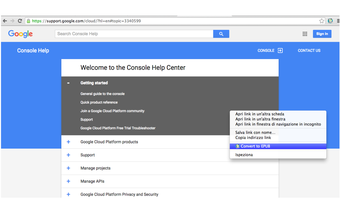Click the Console Help title
This screenshot has height=213, width=341.
[33, 51]
